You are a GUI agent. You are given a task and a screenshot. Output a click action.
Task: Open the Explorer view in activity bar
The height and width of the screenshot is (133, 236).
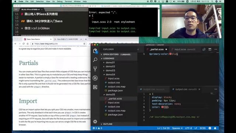95,51
